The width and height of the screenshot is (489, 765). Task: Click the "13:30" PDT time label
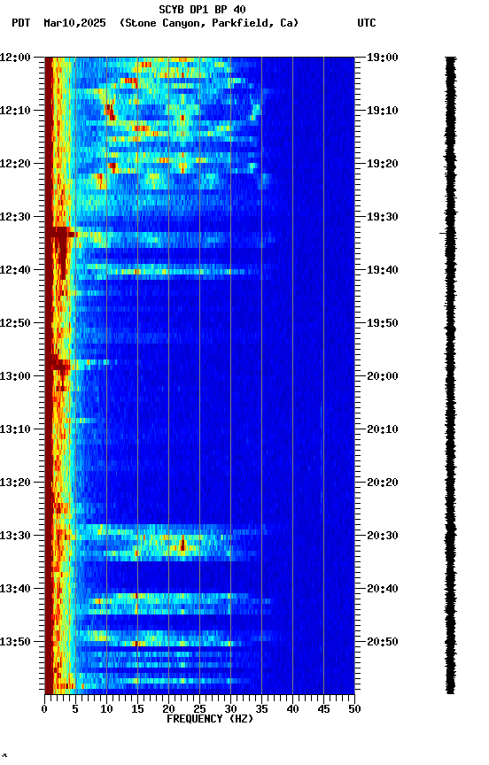(x=15, y=537)
